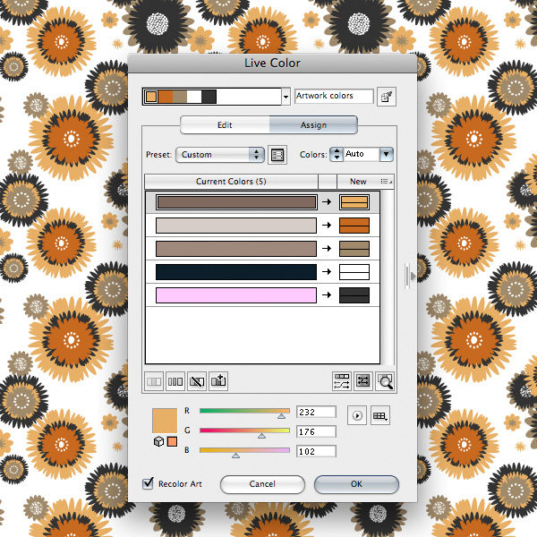Open the Preset Custom dropdown

coord(220,155)
